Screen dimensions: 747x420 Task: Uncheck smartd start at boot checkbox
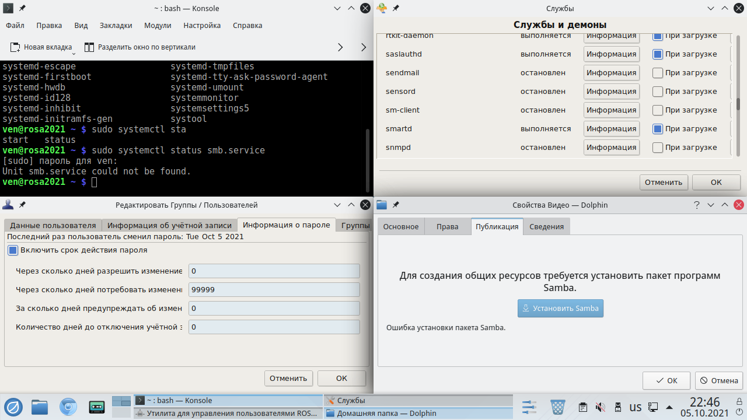click(x=658, y=129)
